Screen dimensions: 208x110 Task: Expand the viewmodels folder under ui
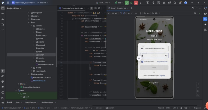(x=31, y=71)
